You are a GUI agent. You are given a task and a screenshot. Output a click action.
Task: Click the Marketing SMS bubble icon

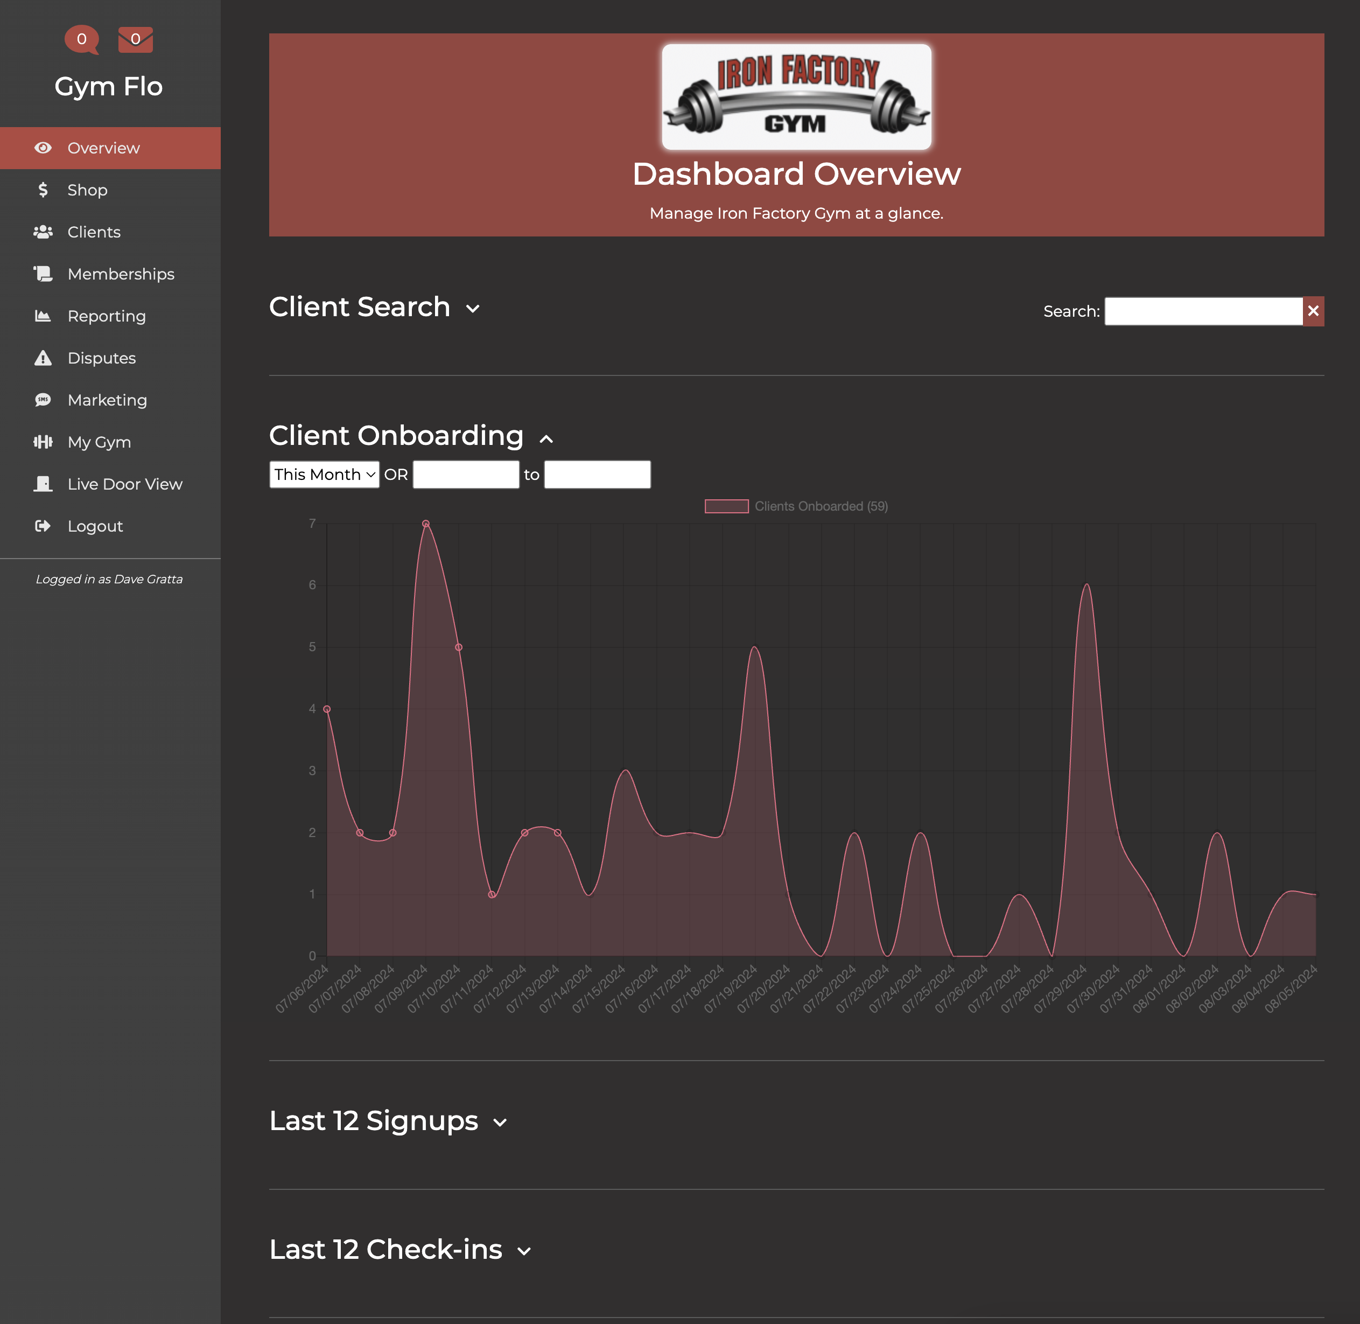point(43,401)
